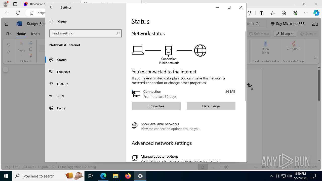Open browser tab actions menu icon
The image size is (322, 181).
[x=15, y=4]
